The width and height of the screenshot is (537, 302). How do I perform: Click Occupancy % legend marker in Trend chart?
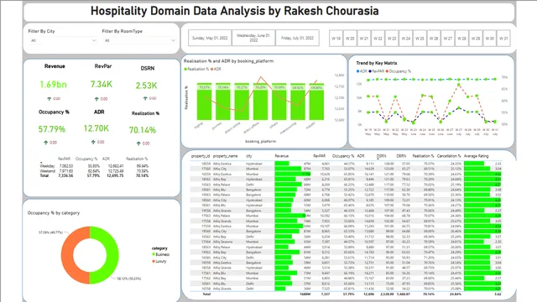(388, 71)
